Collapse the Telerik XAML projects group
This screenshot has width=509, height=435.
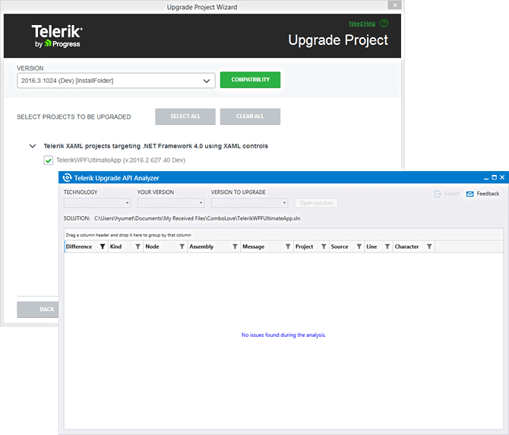tap(33, 146)
